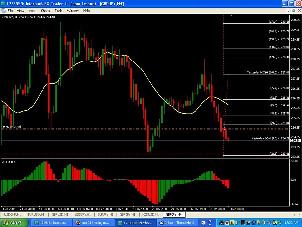Image resolution: width=302 pixels, height=227 pixels.
Task: Click the AO -1.054 indicator label
Action: point(9,162)
